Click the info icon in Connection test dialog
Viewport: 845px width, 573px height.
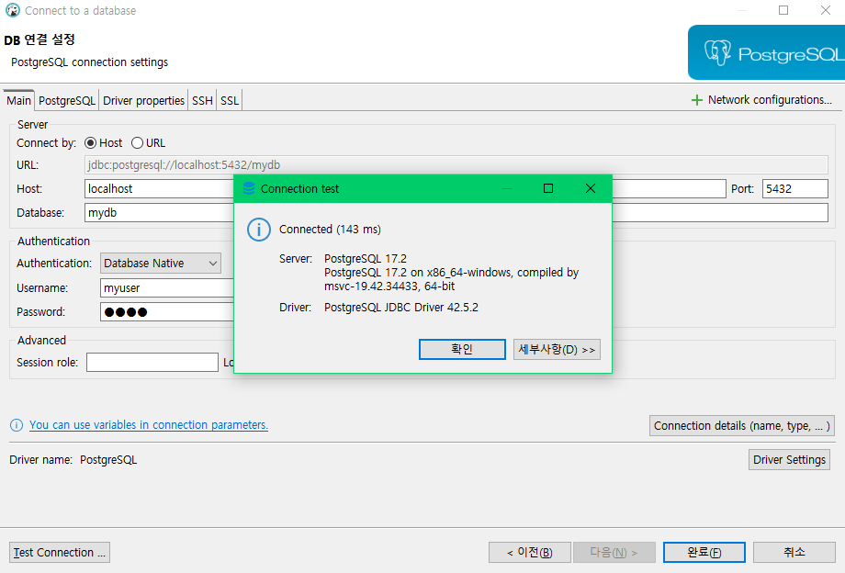tap(259, 230)
